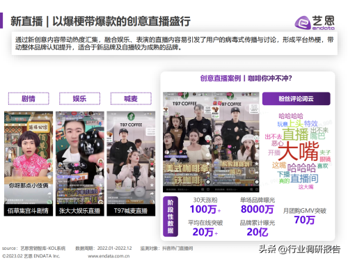Click the blue word 直播间 in word cloud
Viewport: 348px width, 261px height.
[304, 178]
